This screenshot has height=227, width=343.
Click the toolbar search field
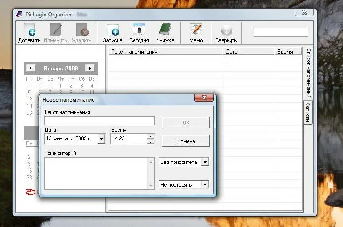click(280, 32)
